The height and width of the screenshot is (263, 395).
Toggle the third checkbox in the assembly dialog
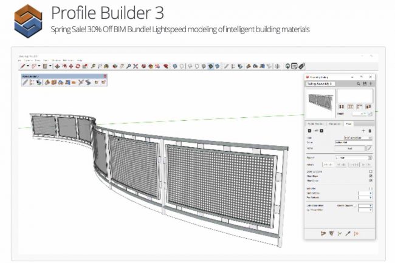(x=370, y=182)
